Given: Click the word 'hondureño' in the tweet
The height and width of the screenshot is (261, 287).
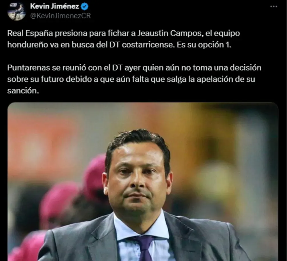Looking at the screenshot, I should [x=27, y=45].
